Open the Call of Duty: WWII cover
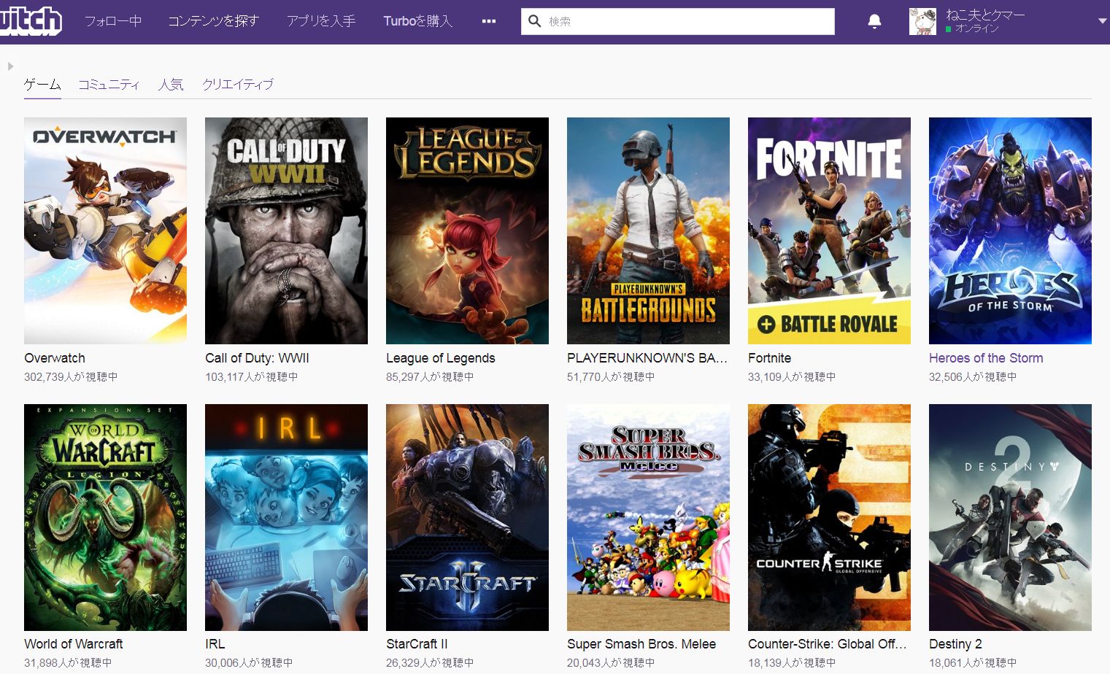 point(286,231)
